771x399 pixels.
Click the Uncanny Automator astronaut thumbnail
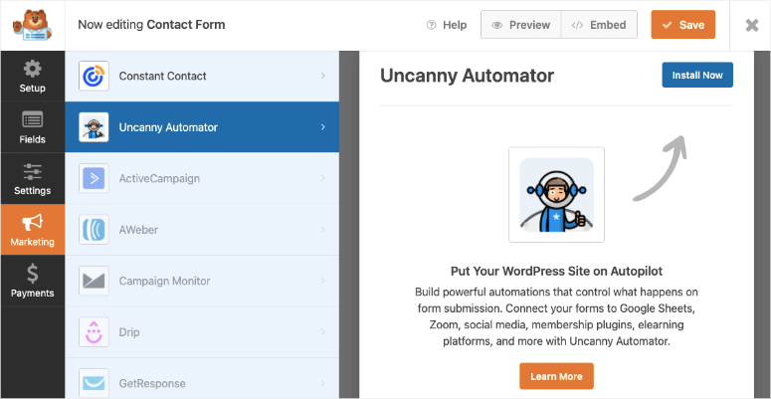coord(556,194)
